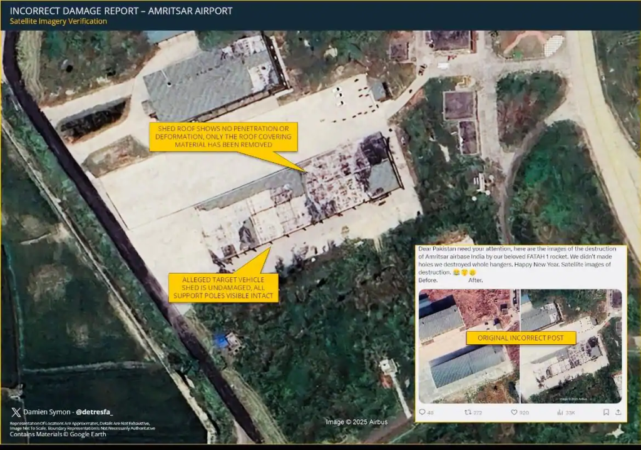This screenshot has height=450, width=641.
Task: Open the After satellite image thumbnail
Action: [570, 346]
